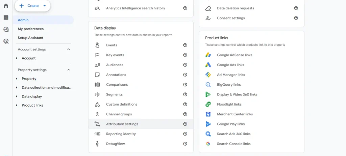Click help icon beside Custom definitions
The width and height of the screenshot is (346, 156).
click(185, 105)
